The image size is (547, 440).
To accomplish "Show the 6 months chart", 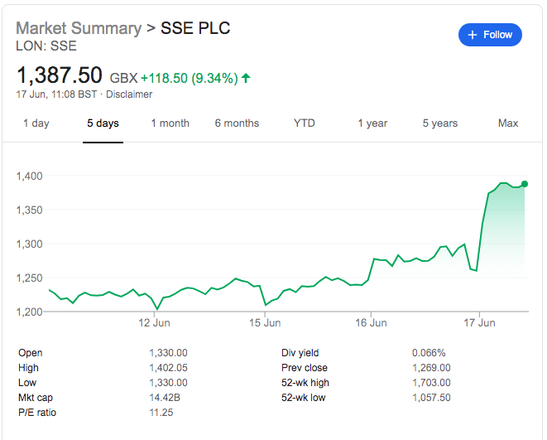I will 237,123.
